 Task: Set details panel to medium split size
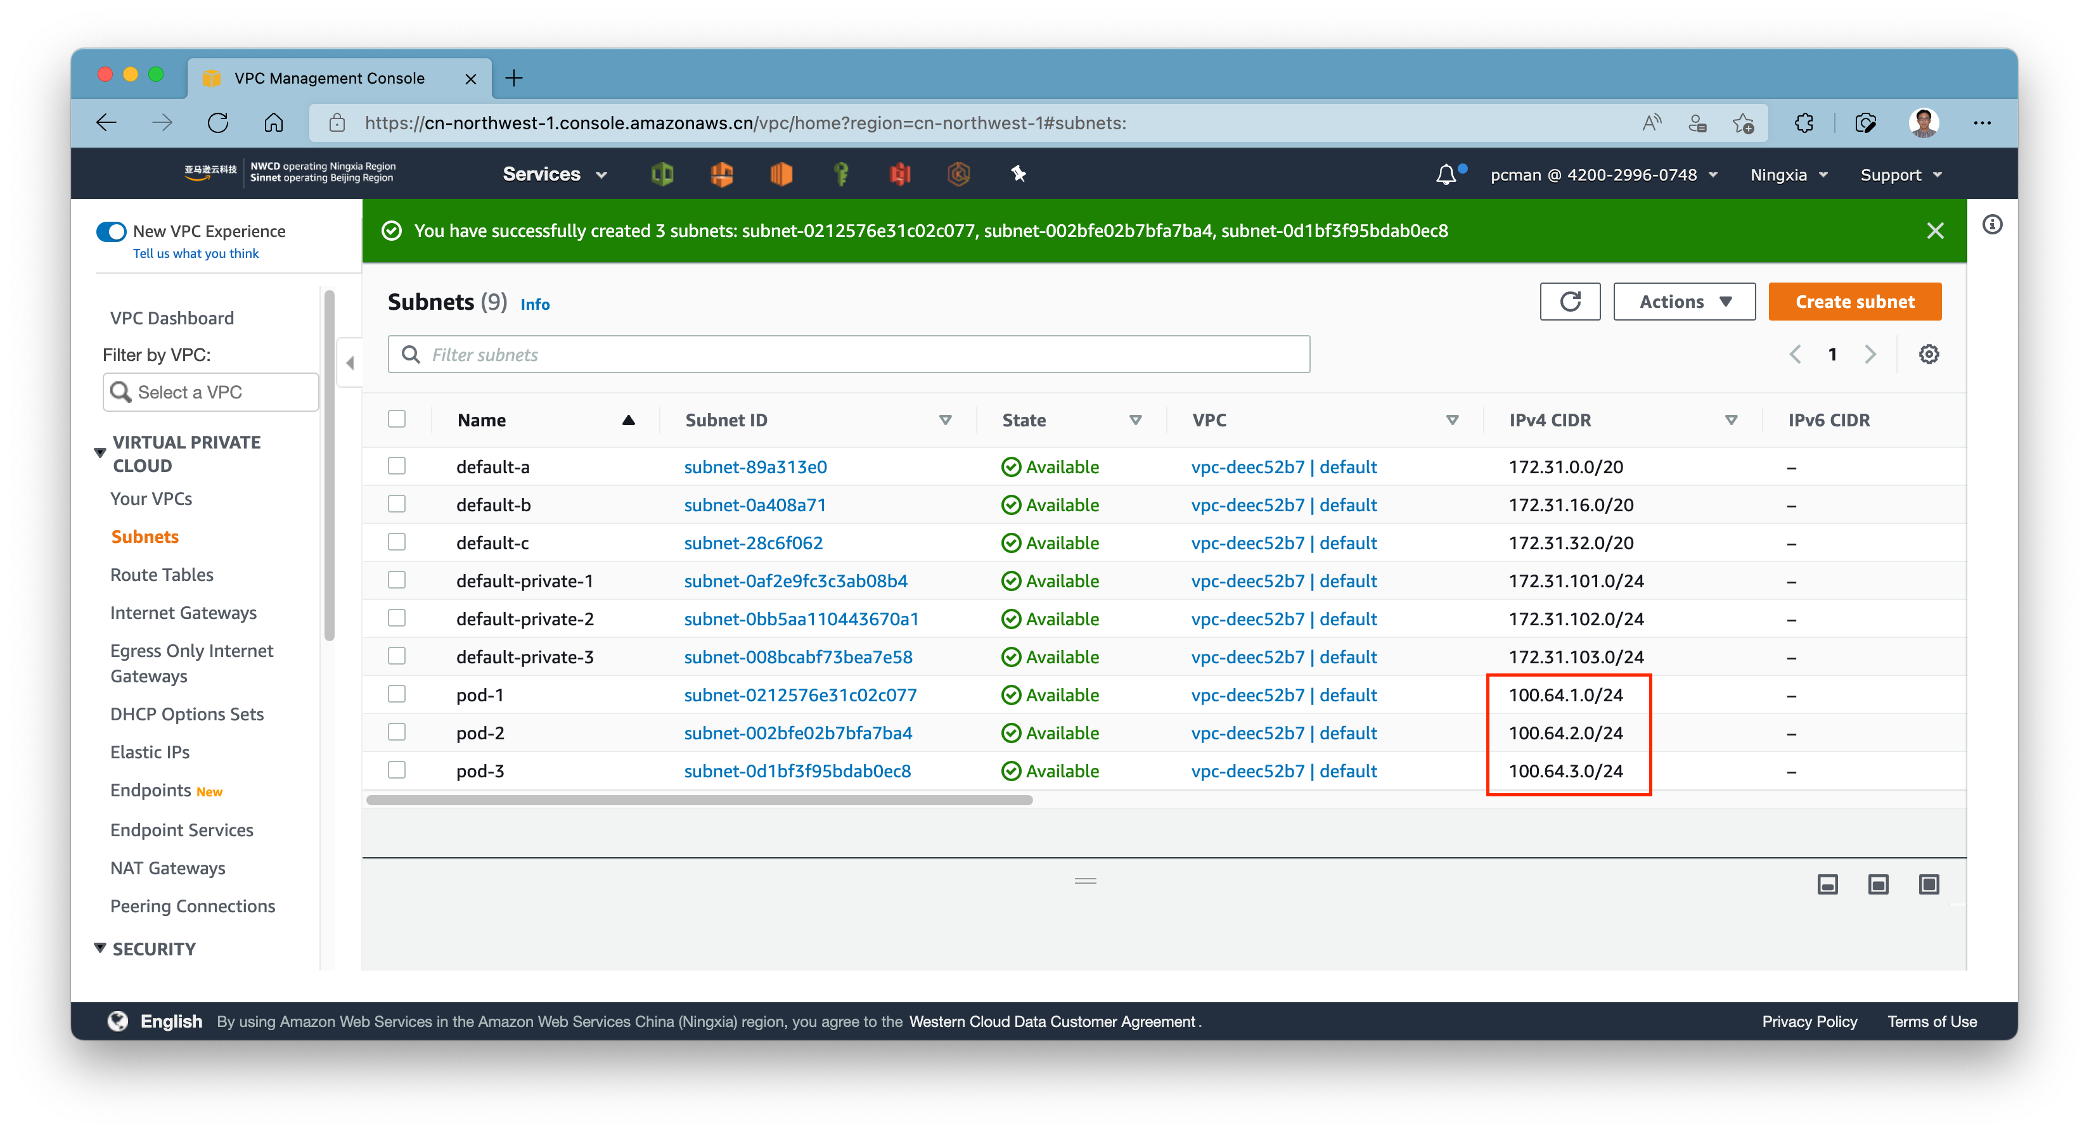point(1878,884)
